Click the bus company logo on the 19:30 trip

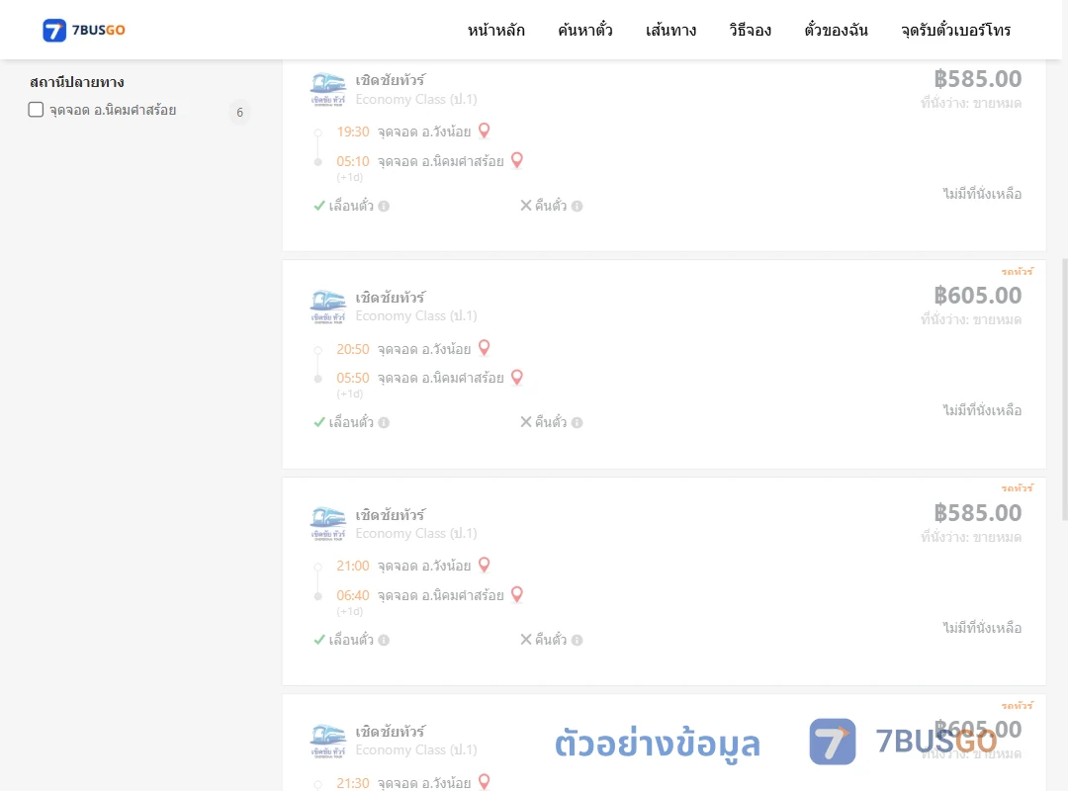[327, 89]
